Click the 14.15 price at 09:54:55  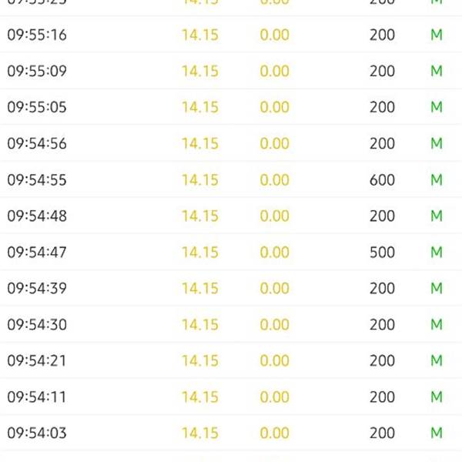(x=200, y=180)
